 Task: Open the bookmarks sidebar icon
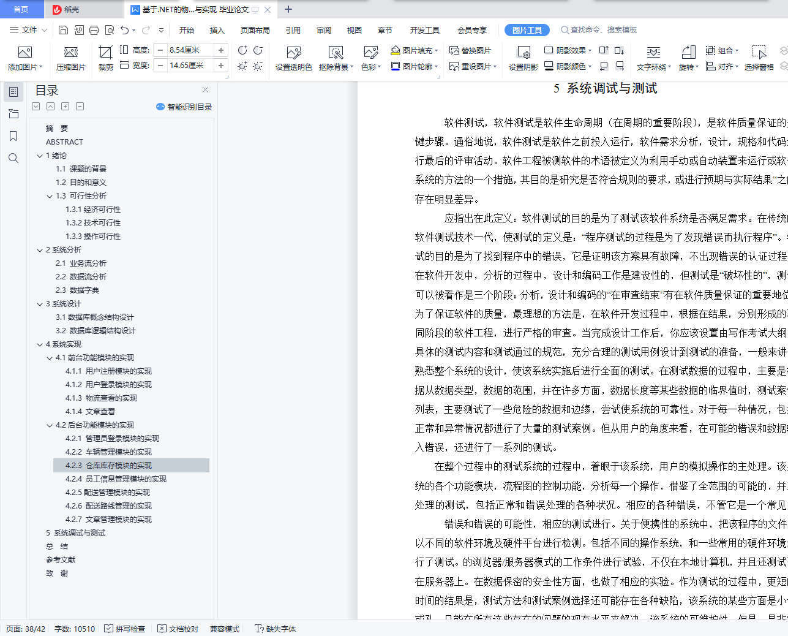click(13, 136)
